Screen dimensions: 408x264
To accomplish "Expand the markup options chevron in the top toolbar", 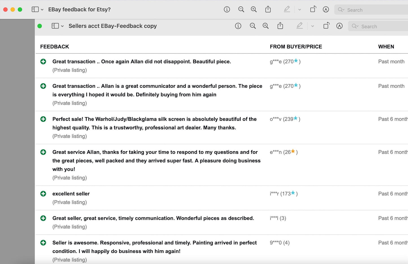I will pos(300,10).
